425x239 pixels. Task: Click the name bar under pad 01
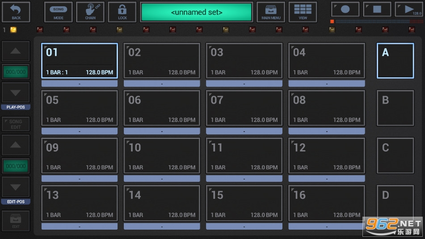coord(80,84)
